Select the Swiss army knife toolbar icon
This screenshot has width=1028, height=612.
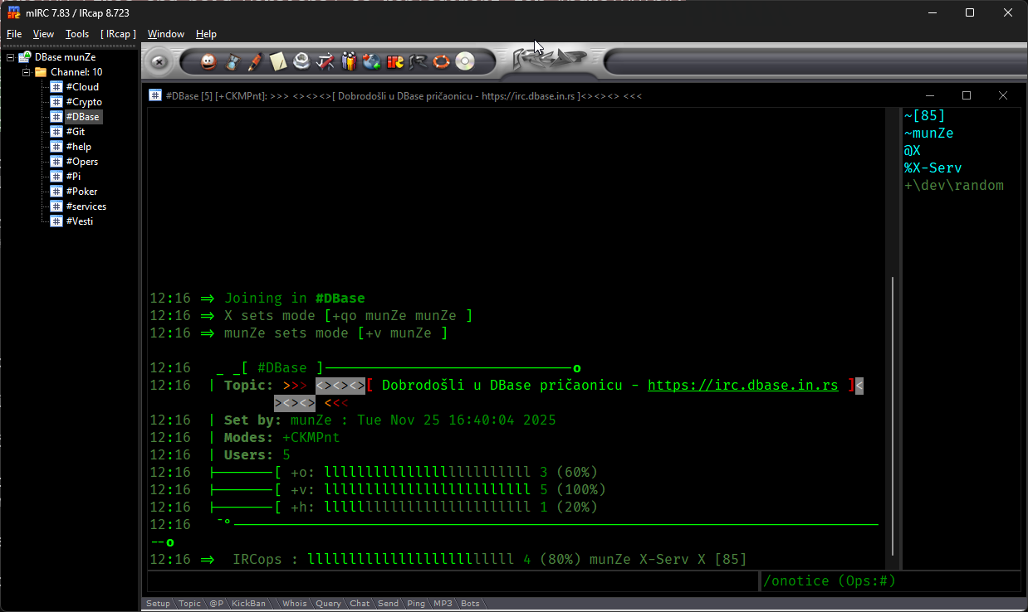[324, 61]
